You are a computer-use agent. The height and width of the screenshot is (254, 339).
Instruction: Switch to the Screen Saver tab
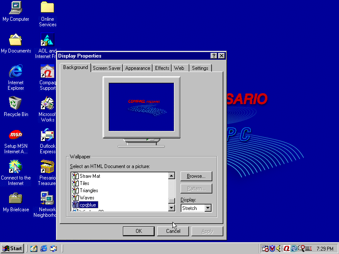point(107,68)
